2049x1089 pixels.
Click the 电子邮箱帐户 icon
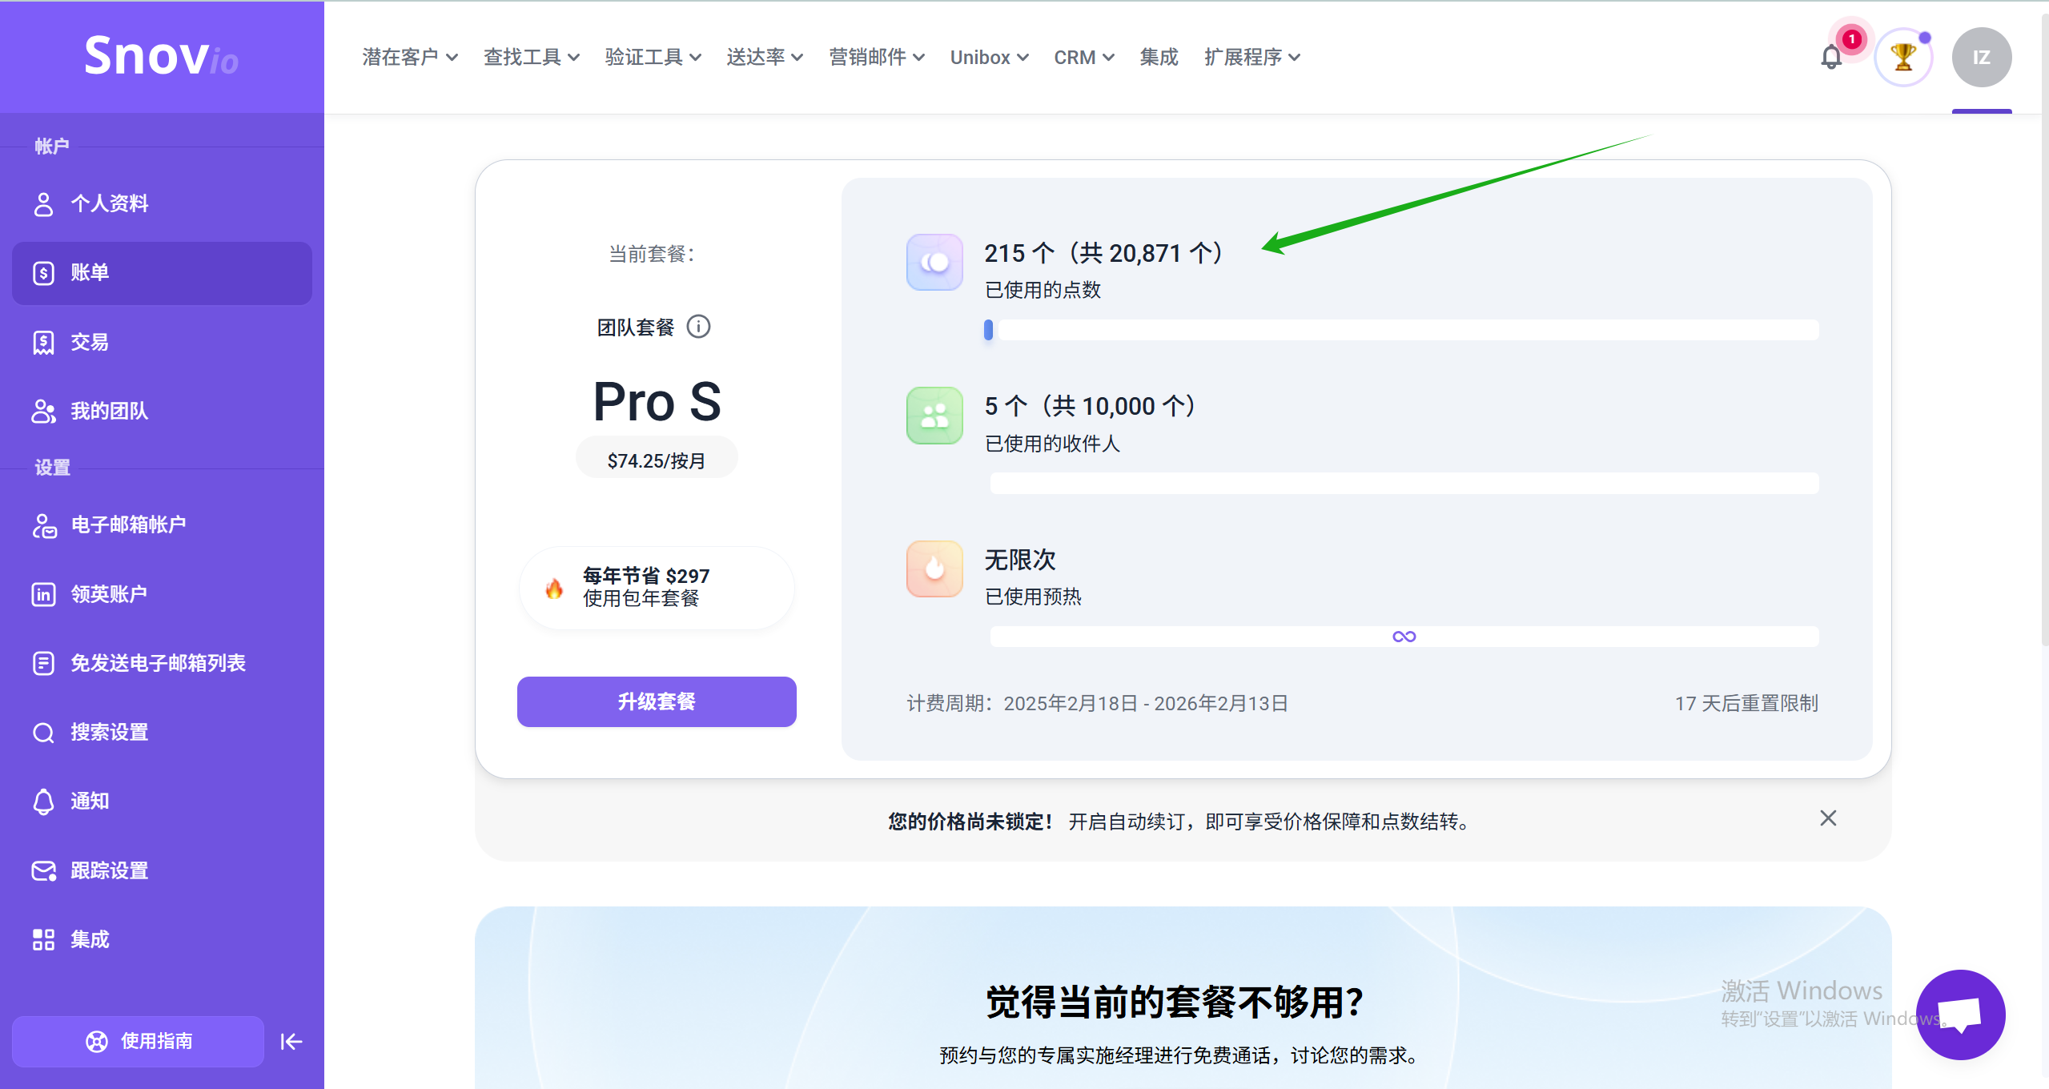(x=44, y=525)
